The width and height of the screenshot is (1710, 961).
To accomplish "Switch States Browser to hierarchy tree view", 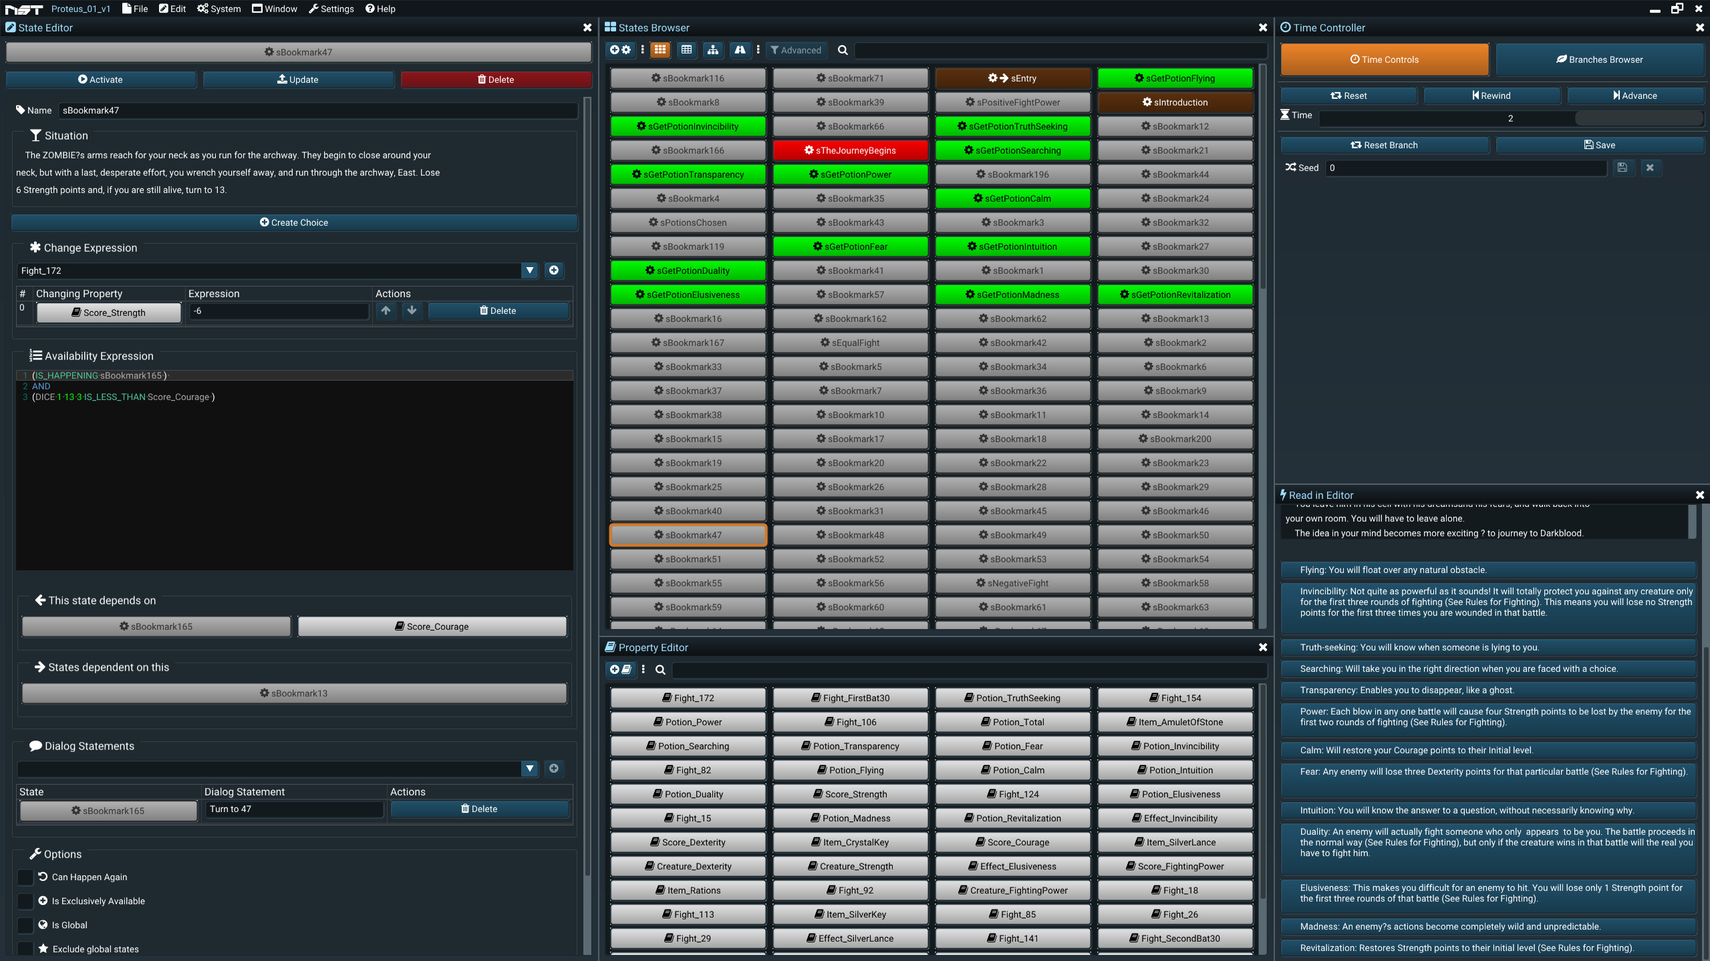I will coord(712,50).
